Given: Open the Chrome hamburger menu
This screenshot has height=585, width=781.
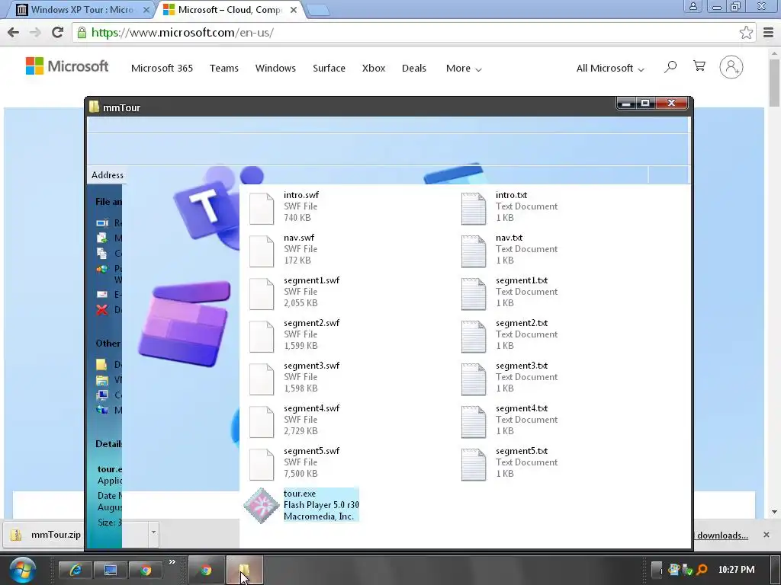Looking at the screenshot, I should 769,32.
